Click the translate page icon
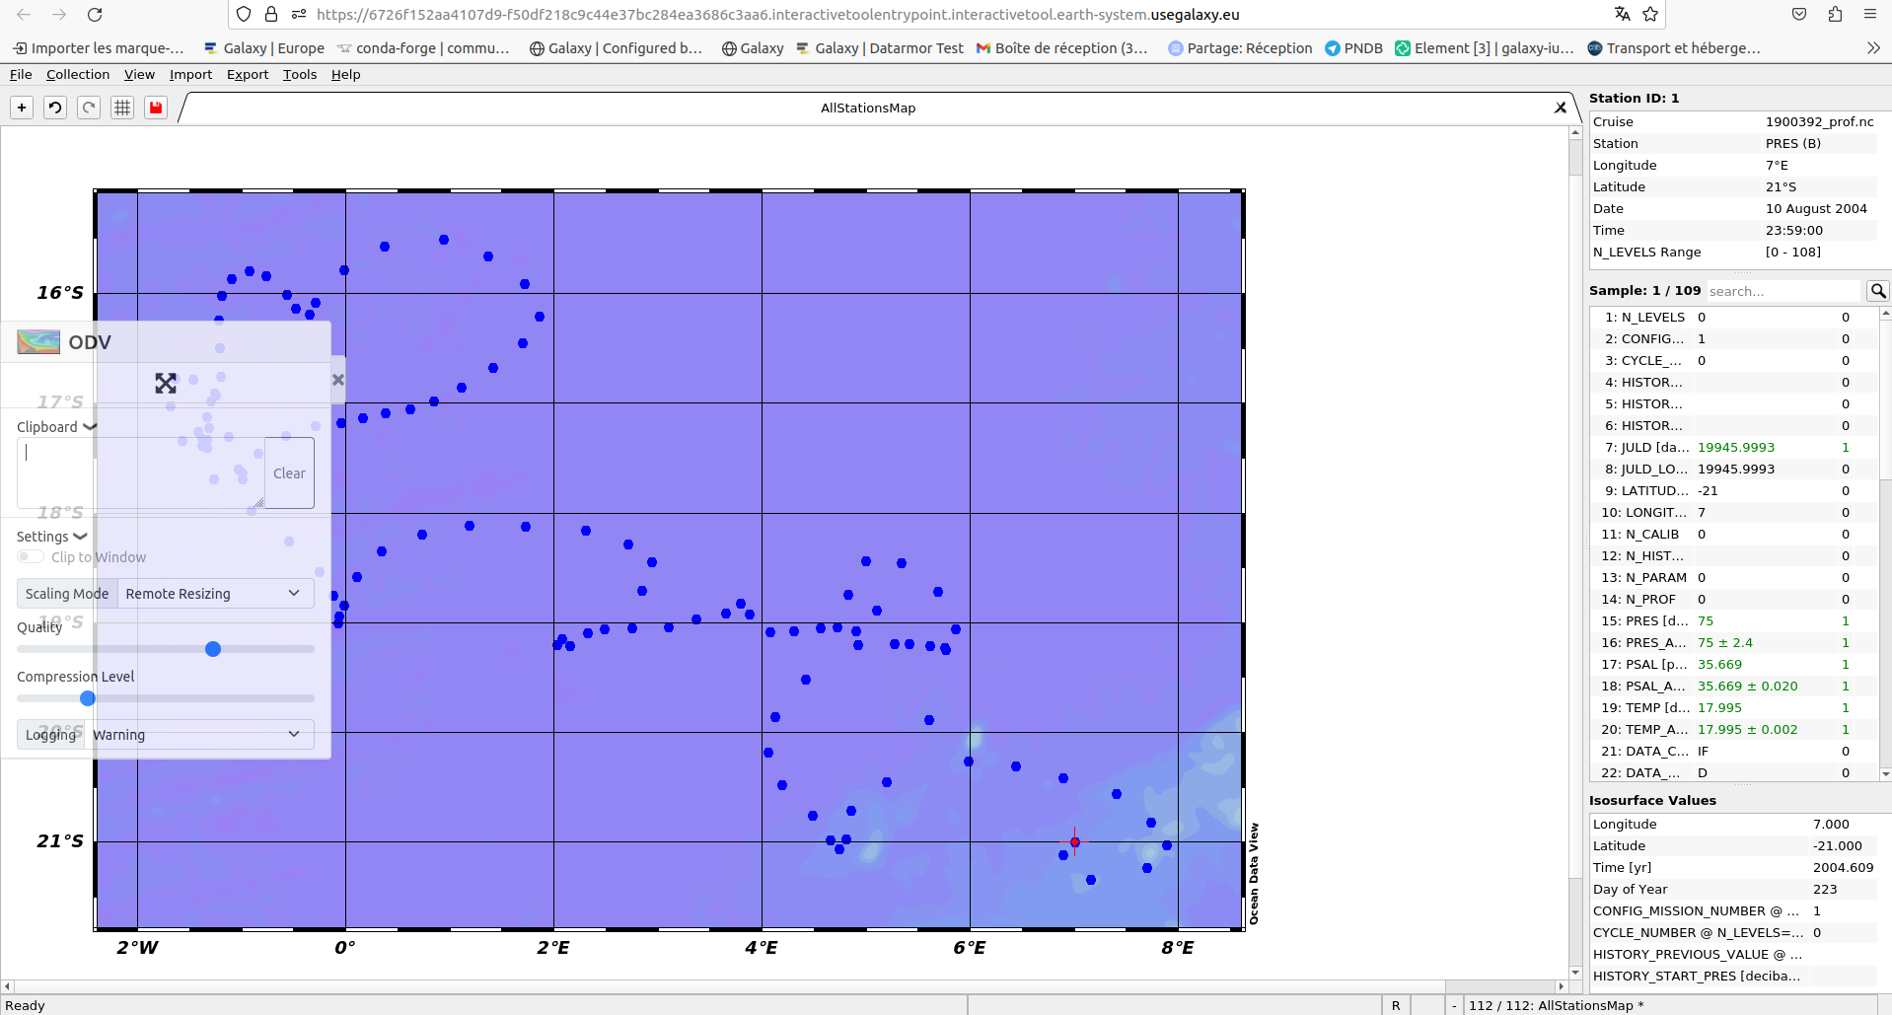This screenshot has width=1892, height=1015. tap(1622, 14)
